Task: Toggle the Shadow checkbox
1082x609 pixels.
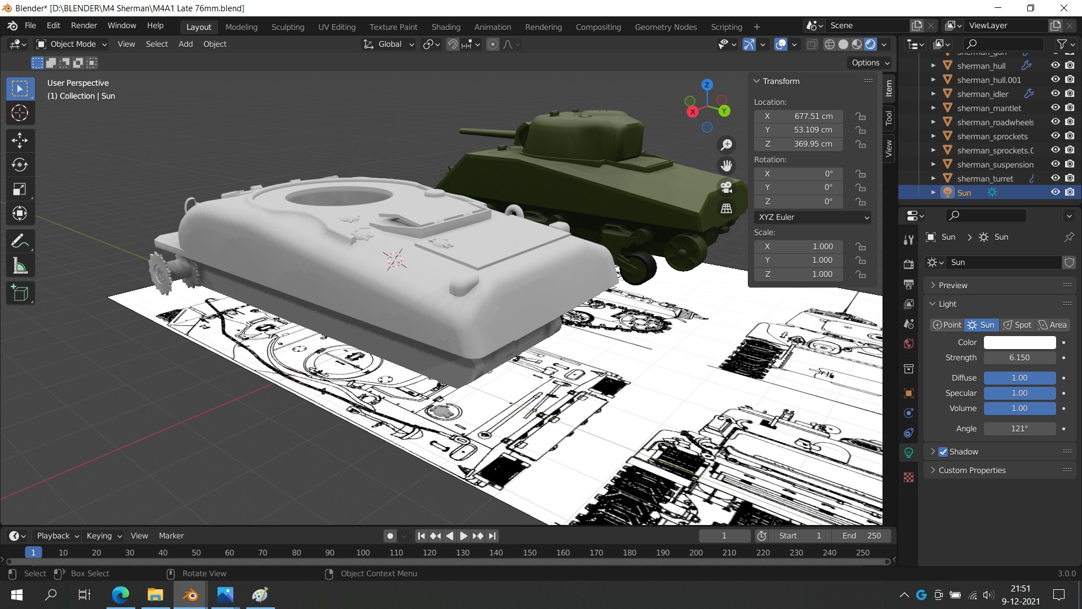Action: 943,452
